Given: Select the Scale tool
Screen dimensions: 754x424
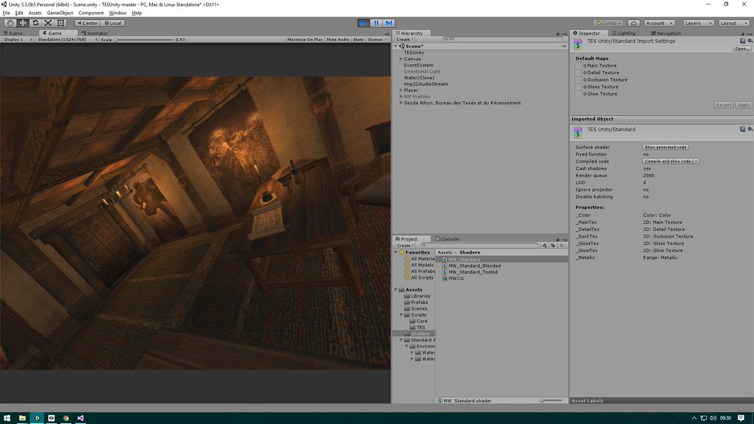Looking at the screenshot, I should [48, 23].
